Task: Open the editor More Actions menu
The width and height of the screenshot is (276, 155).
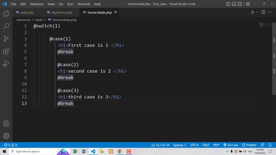Action: click(x=270, y=12)
